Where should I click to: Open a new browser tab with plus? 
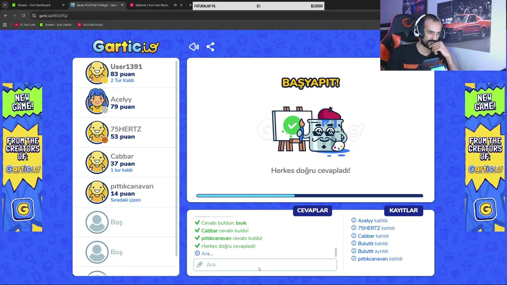pyautogui.click(x=190, y=5)
